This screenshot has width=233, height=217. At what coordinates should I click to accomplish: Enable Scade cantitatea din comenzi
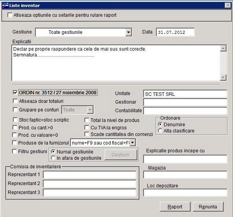click(x=87, y=134)
